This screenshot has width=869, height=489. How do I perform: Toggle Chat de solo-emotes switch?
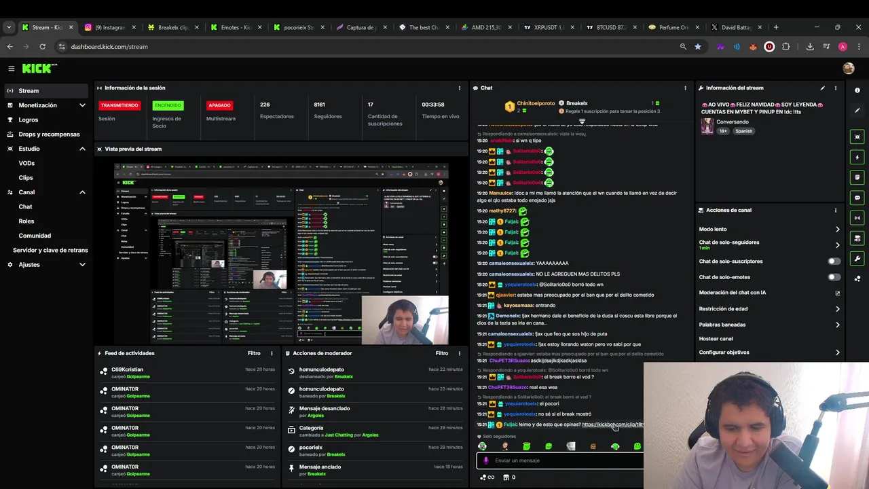pyautogui.click(x=834, y=277)
